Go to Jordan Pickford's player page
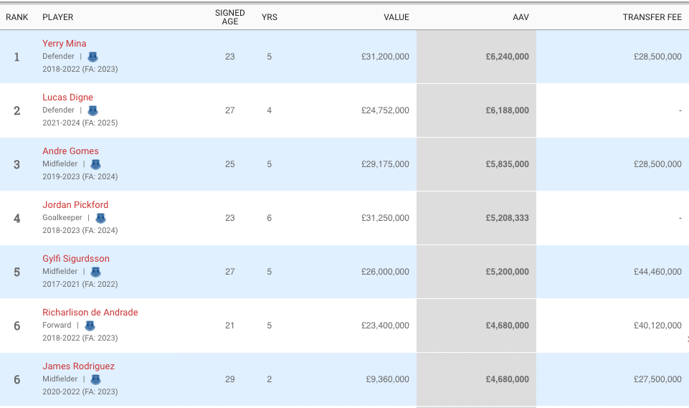689x408 pixels. pyautogui.click(x=75, y=205)
